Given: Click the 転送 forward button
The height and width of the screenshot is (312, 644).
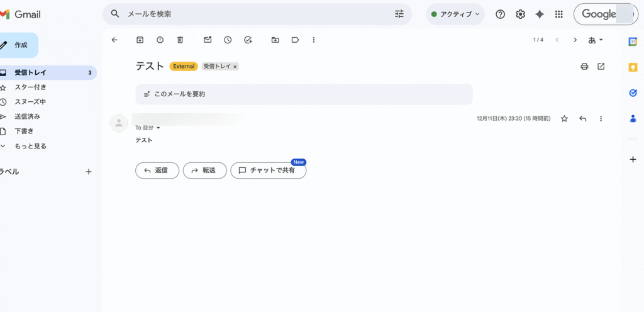Looking at the screenshot, I should pyautogui.click(x=204, y=170).
